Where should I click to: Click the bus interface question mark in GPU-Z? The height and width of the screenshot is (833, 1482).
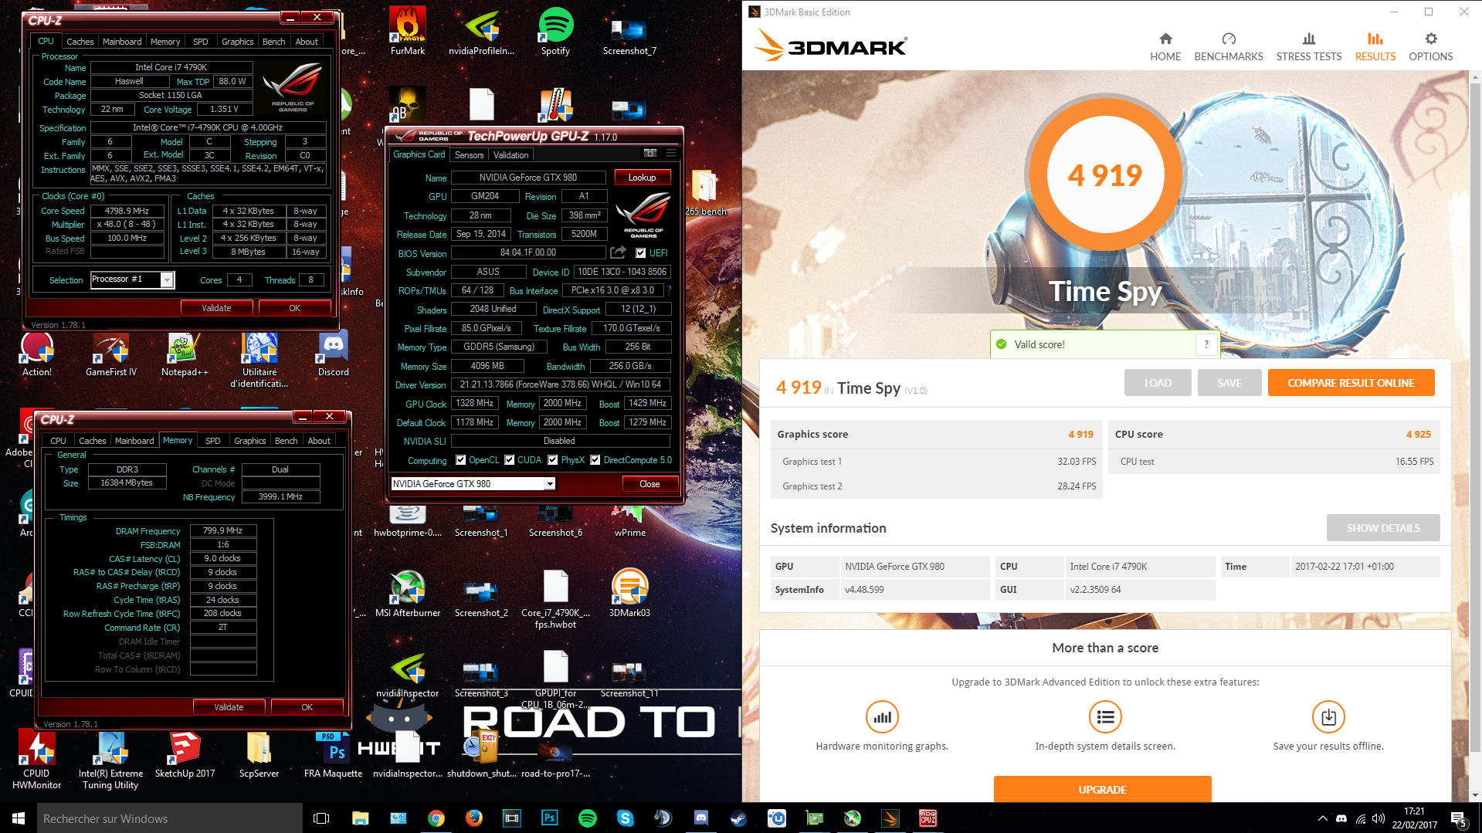[x=669, y=290]
